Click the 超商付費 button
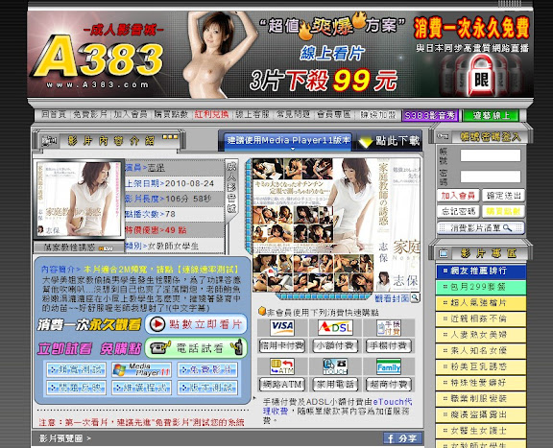Screen dimensions: 553x448 point(388,384)
